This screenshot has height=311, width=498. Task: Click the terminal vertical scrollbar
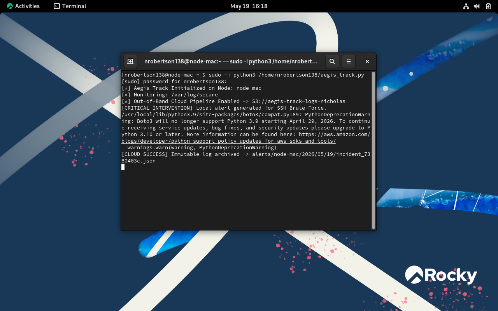(x=373, y=150)
